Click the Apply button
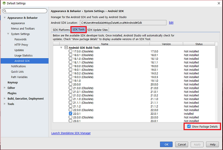223x150 pixels. (x=197, y=144)
